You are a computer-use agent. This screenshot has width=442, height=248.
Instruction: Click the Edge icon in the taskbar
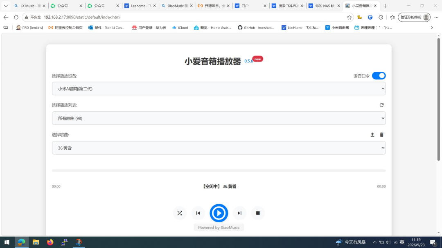21,242
